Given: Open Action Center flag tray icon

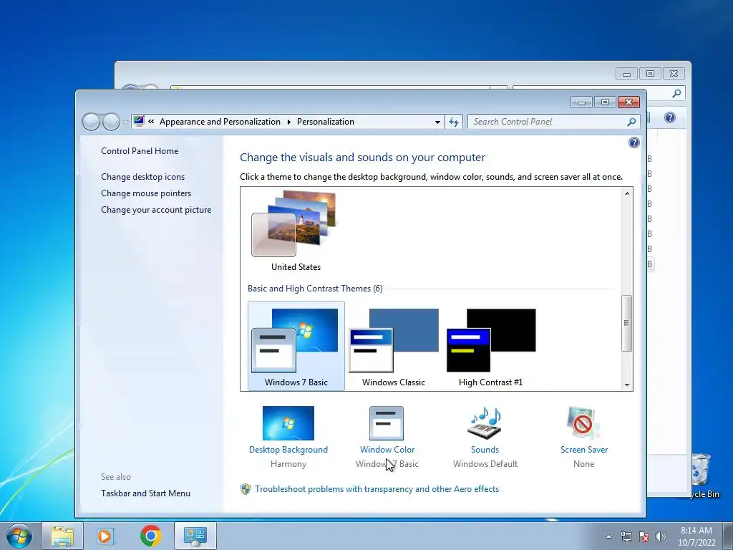Looking at the screenshot, I should (x=644, y=536).
